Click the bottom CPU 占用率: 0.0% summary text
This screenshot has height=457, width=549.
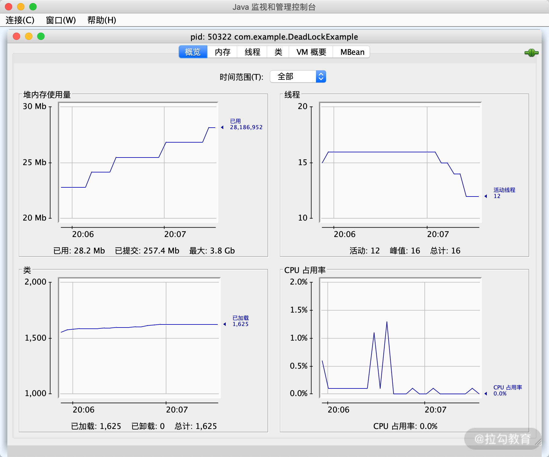click(x=405, y=426)
